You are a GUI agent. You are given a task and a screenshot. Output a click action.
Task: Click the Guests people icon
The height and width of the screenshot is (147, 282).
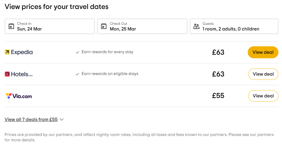(x=196, y=26)
